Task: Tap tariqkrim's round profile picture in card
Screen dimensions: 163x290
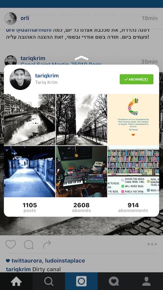Action: click(20, 79)
